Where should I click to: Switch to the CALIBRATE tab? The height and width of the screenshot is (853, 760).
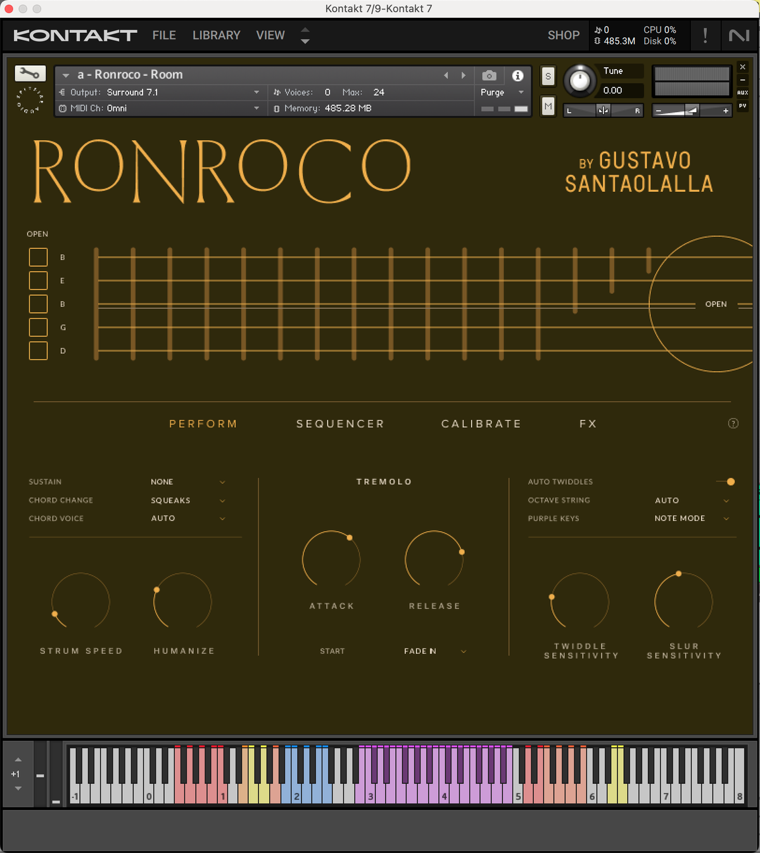481,424
